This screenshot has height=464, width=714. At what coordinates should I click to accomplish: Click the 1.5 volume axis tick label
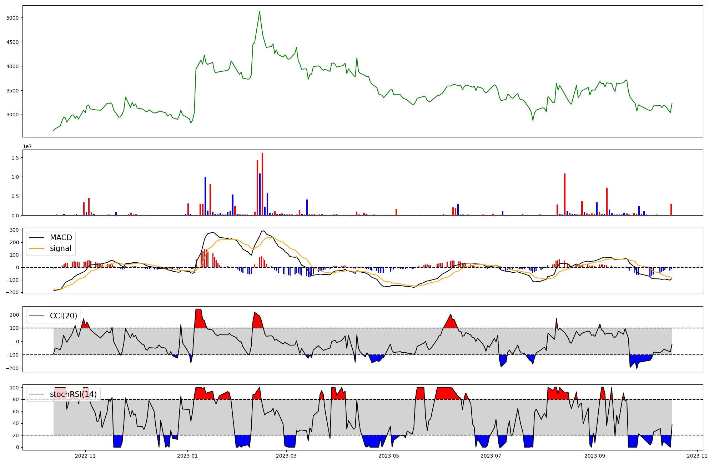15,158
